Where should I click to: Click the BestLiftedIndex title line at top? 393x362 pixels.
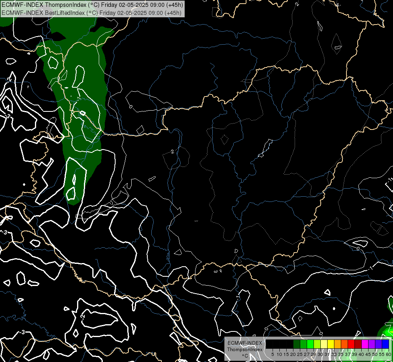(91, 13)
